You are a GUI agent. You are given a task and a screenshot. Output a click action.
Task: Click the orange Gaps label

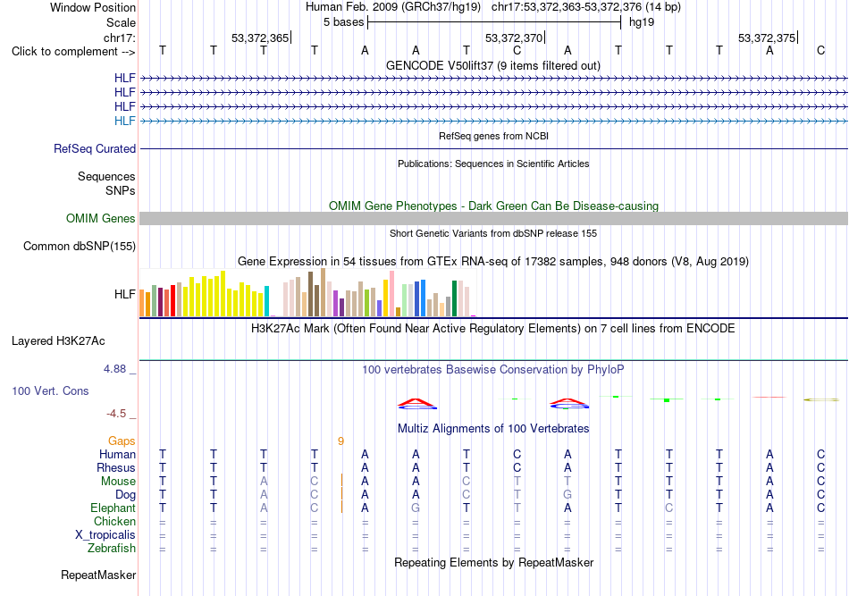coord(122,441)
